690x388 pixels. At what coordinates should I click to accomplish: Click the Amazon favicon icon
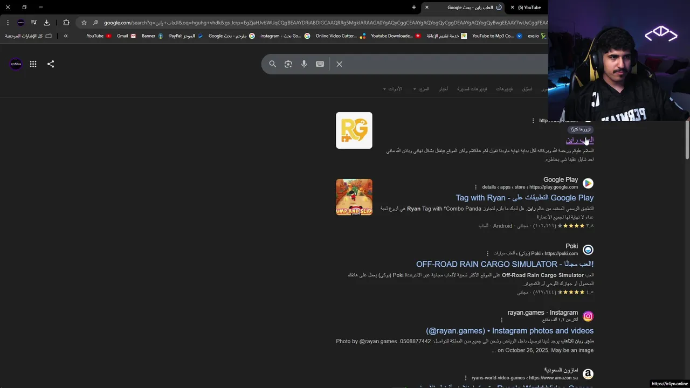(x=588, y=374)
